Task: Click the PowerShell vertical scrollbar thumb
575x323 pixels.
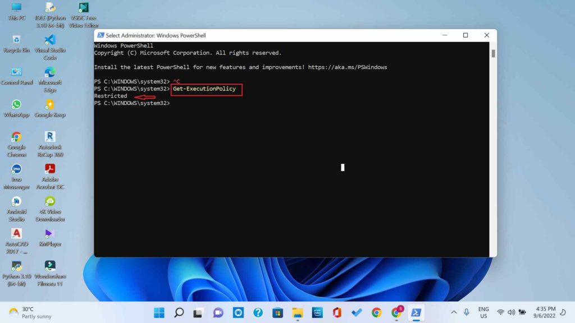Action: click(x=493, y=53)
